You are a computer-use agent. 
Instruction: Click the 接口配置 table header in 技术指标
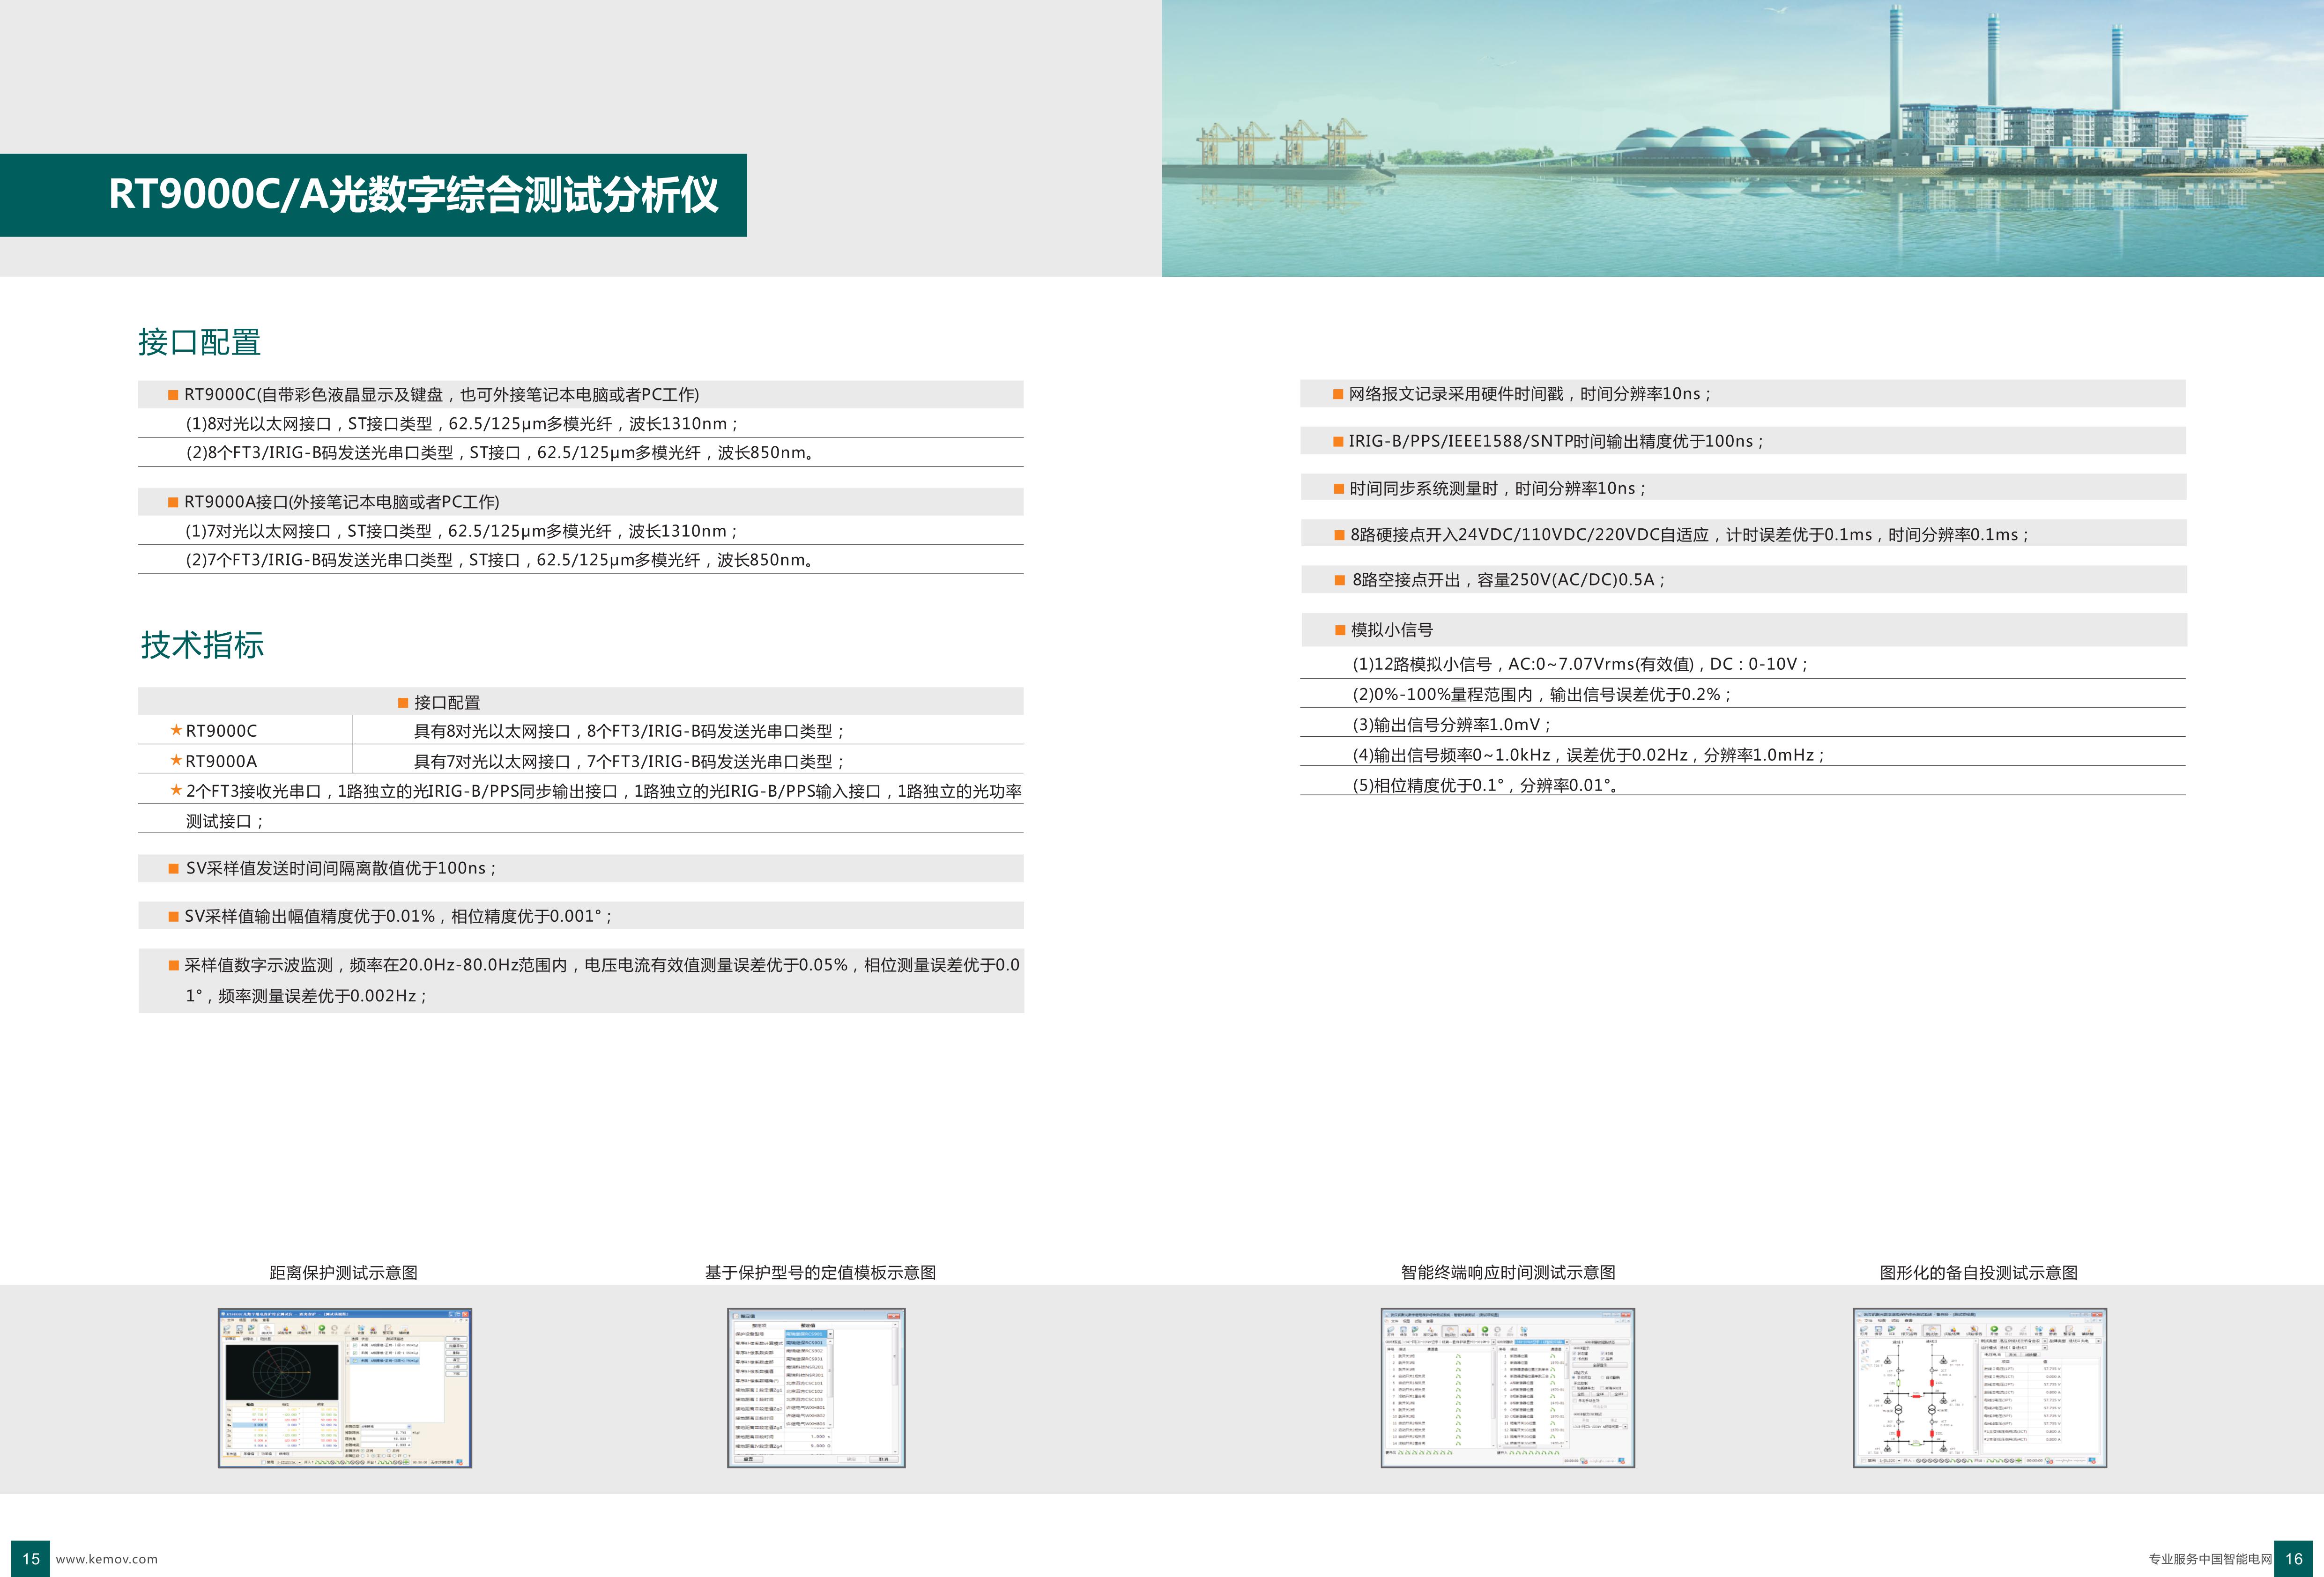point(581,702)
